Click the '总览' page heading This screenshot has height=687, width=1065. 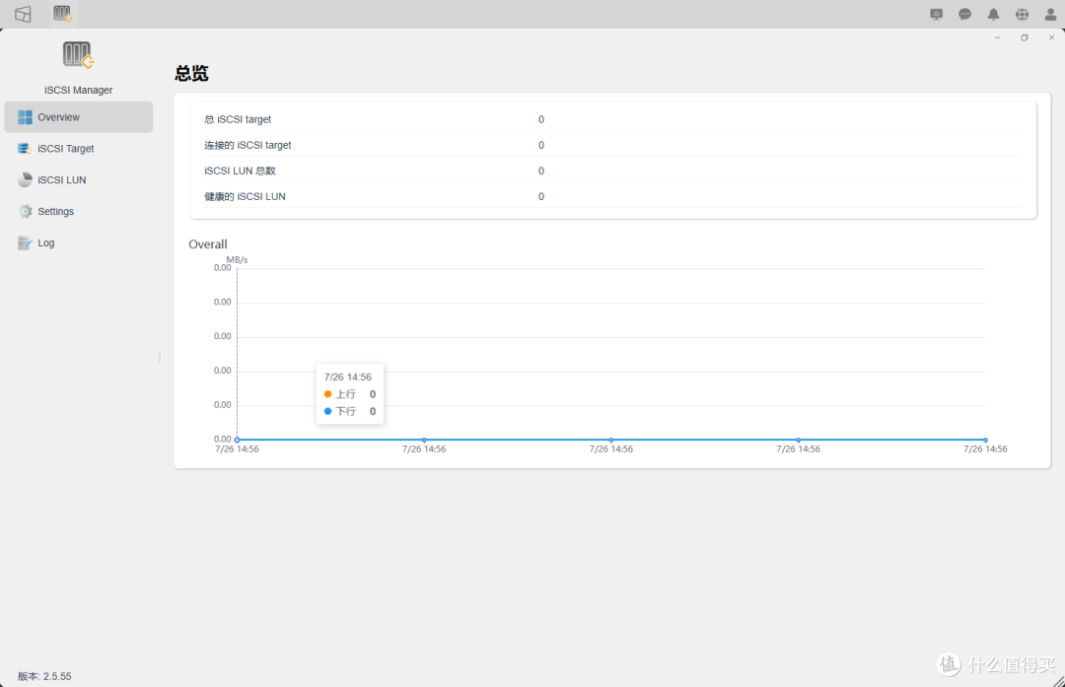click(191, 73)
